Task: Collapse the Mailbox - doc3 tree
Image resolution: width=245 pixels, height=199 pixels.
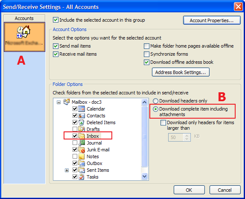Action: click(x=58, y=102)
